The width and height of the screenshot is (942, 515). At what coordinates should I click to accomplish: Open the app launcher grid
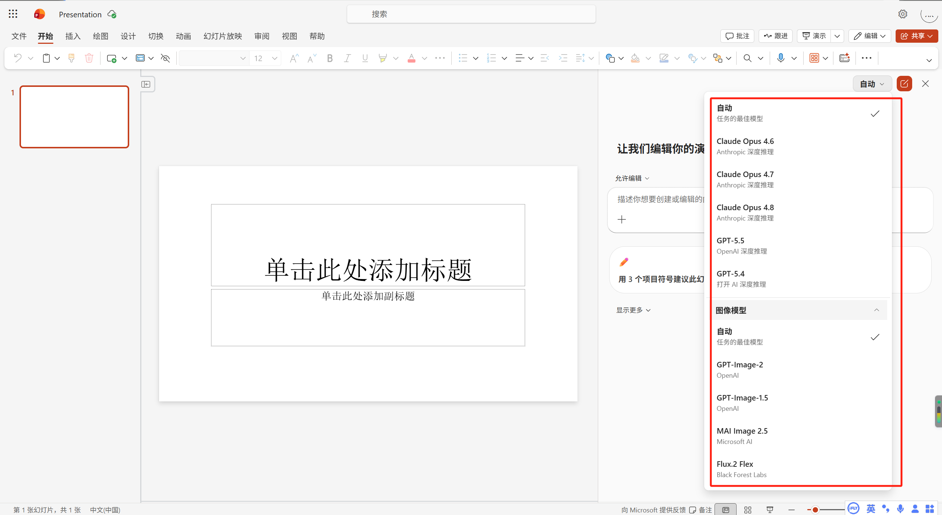(x=13, y=14)
